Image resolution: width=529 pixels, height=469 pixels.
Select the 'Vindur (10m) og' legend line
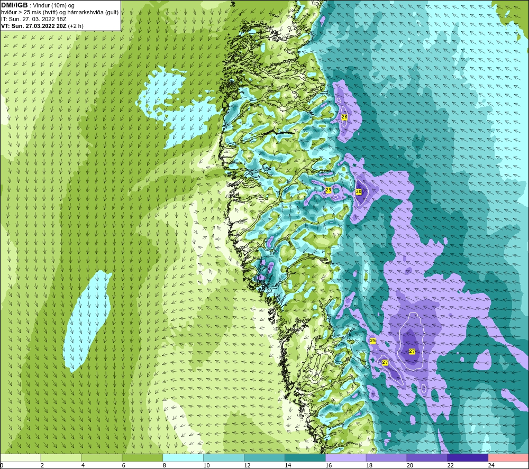[53, 5]
